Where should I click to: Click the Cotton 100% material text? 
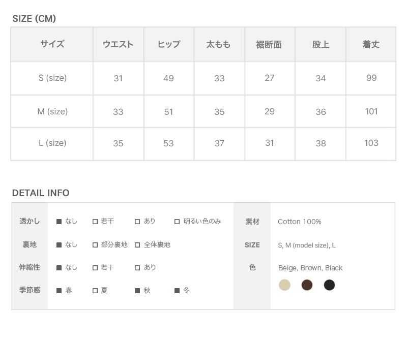point(300,222)
